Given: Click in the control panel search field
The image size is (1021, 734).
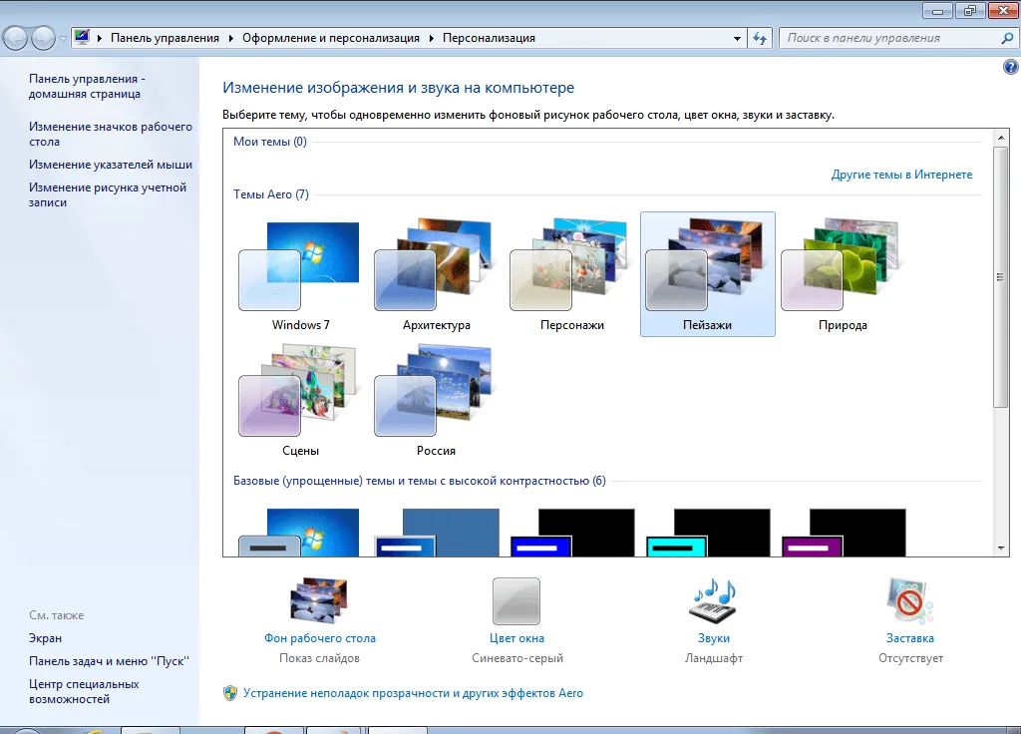Looking at the screenshot, I should coord(890,39).
